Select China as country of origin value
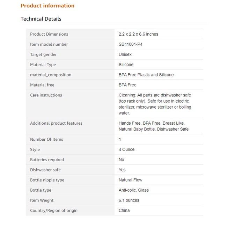The width and height of the screenshot is (228, 228). click(x=124, y=211)
